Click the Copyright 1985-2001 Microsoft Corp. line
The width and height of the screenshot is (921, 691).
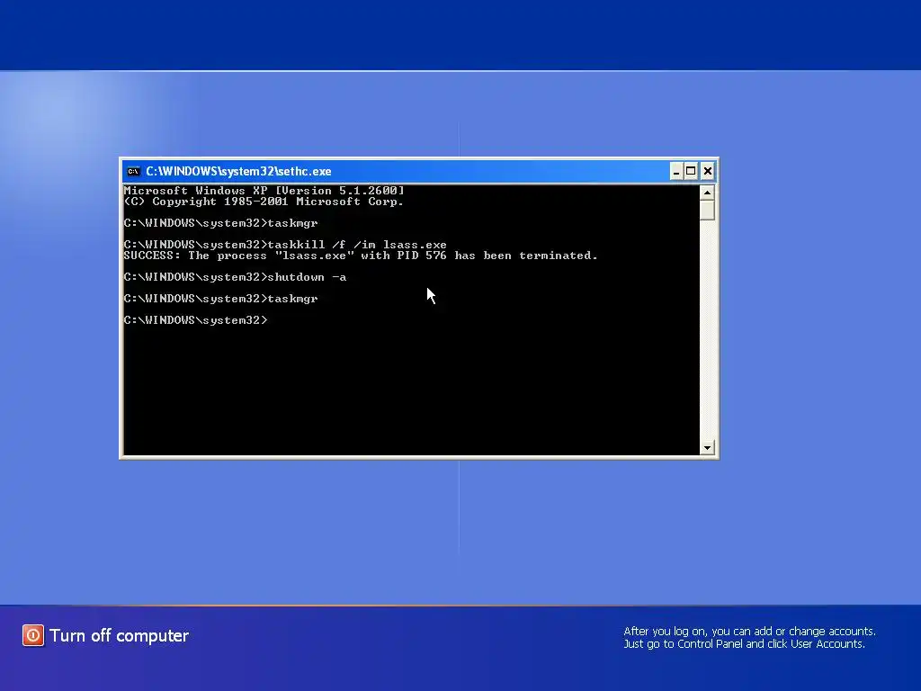click(x=264, y=202)
